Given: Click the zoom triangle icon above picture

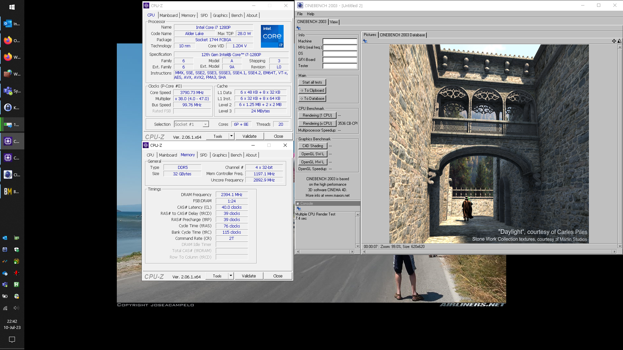Looking at the screenshot, I should tap(619, 41).
